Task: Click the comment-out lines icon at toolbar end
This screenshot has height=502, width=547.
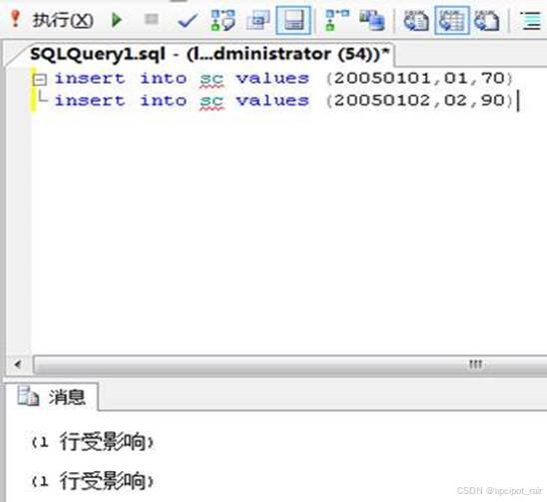Action: click(x=531, y=20)
